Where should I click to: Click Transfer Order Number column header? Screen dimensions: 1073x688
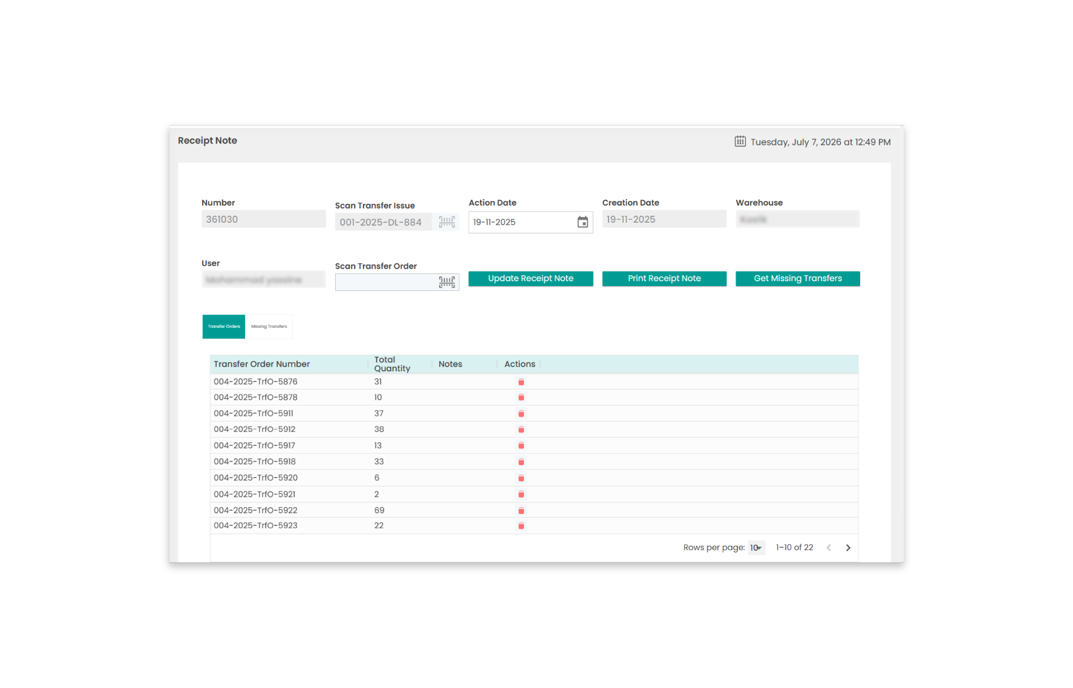[x=262, y=364]
